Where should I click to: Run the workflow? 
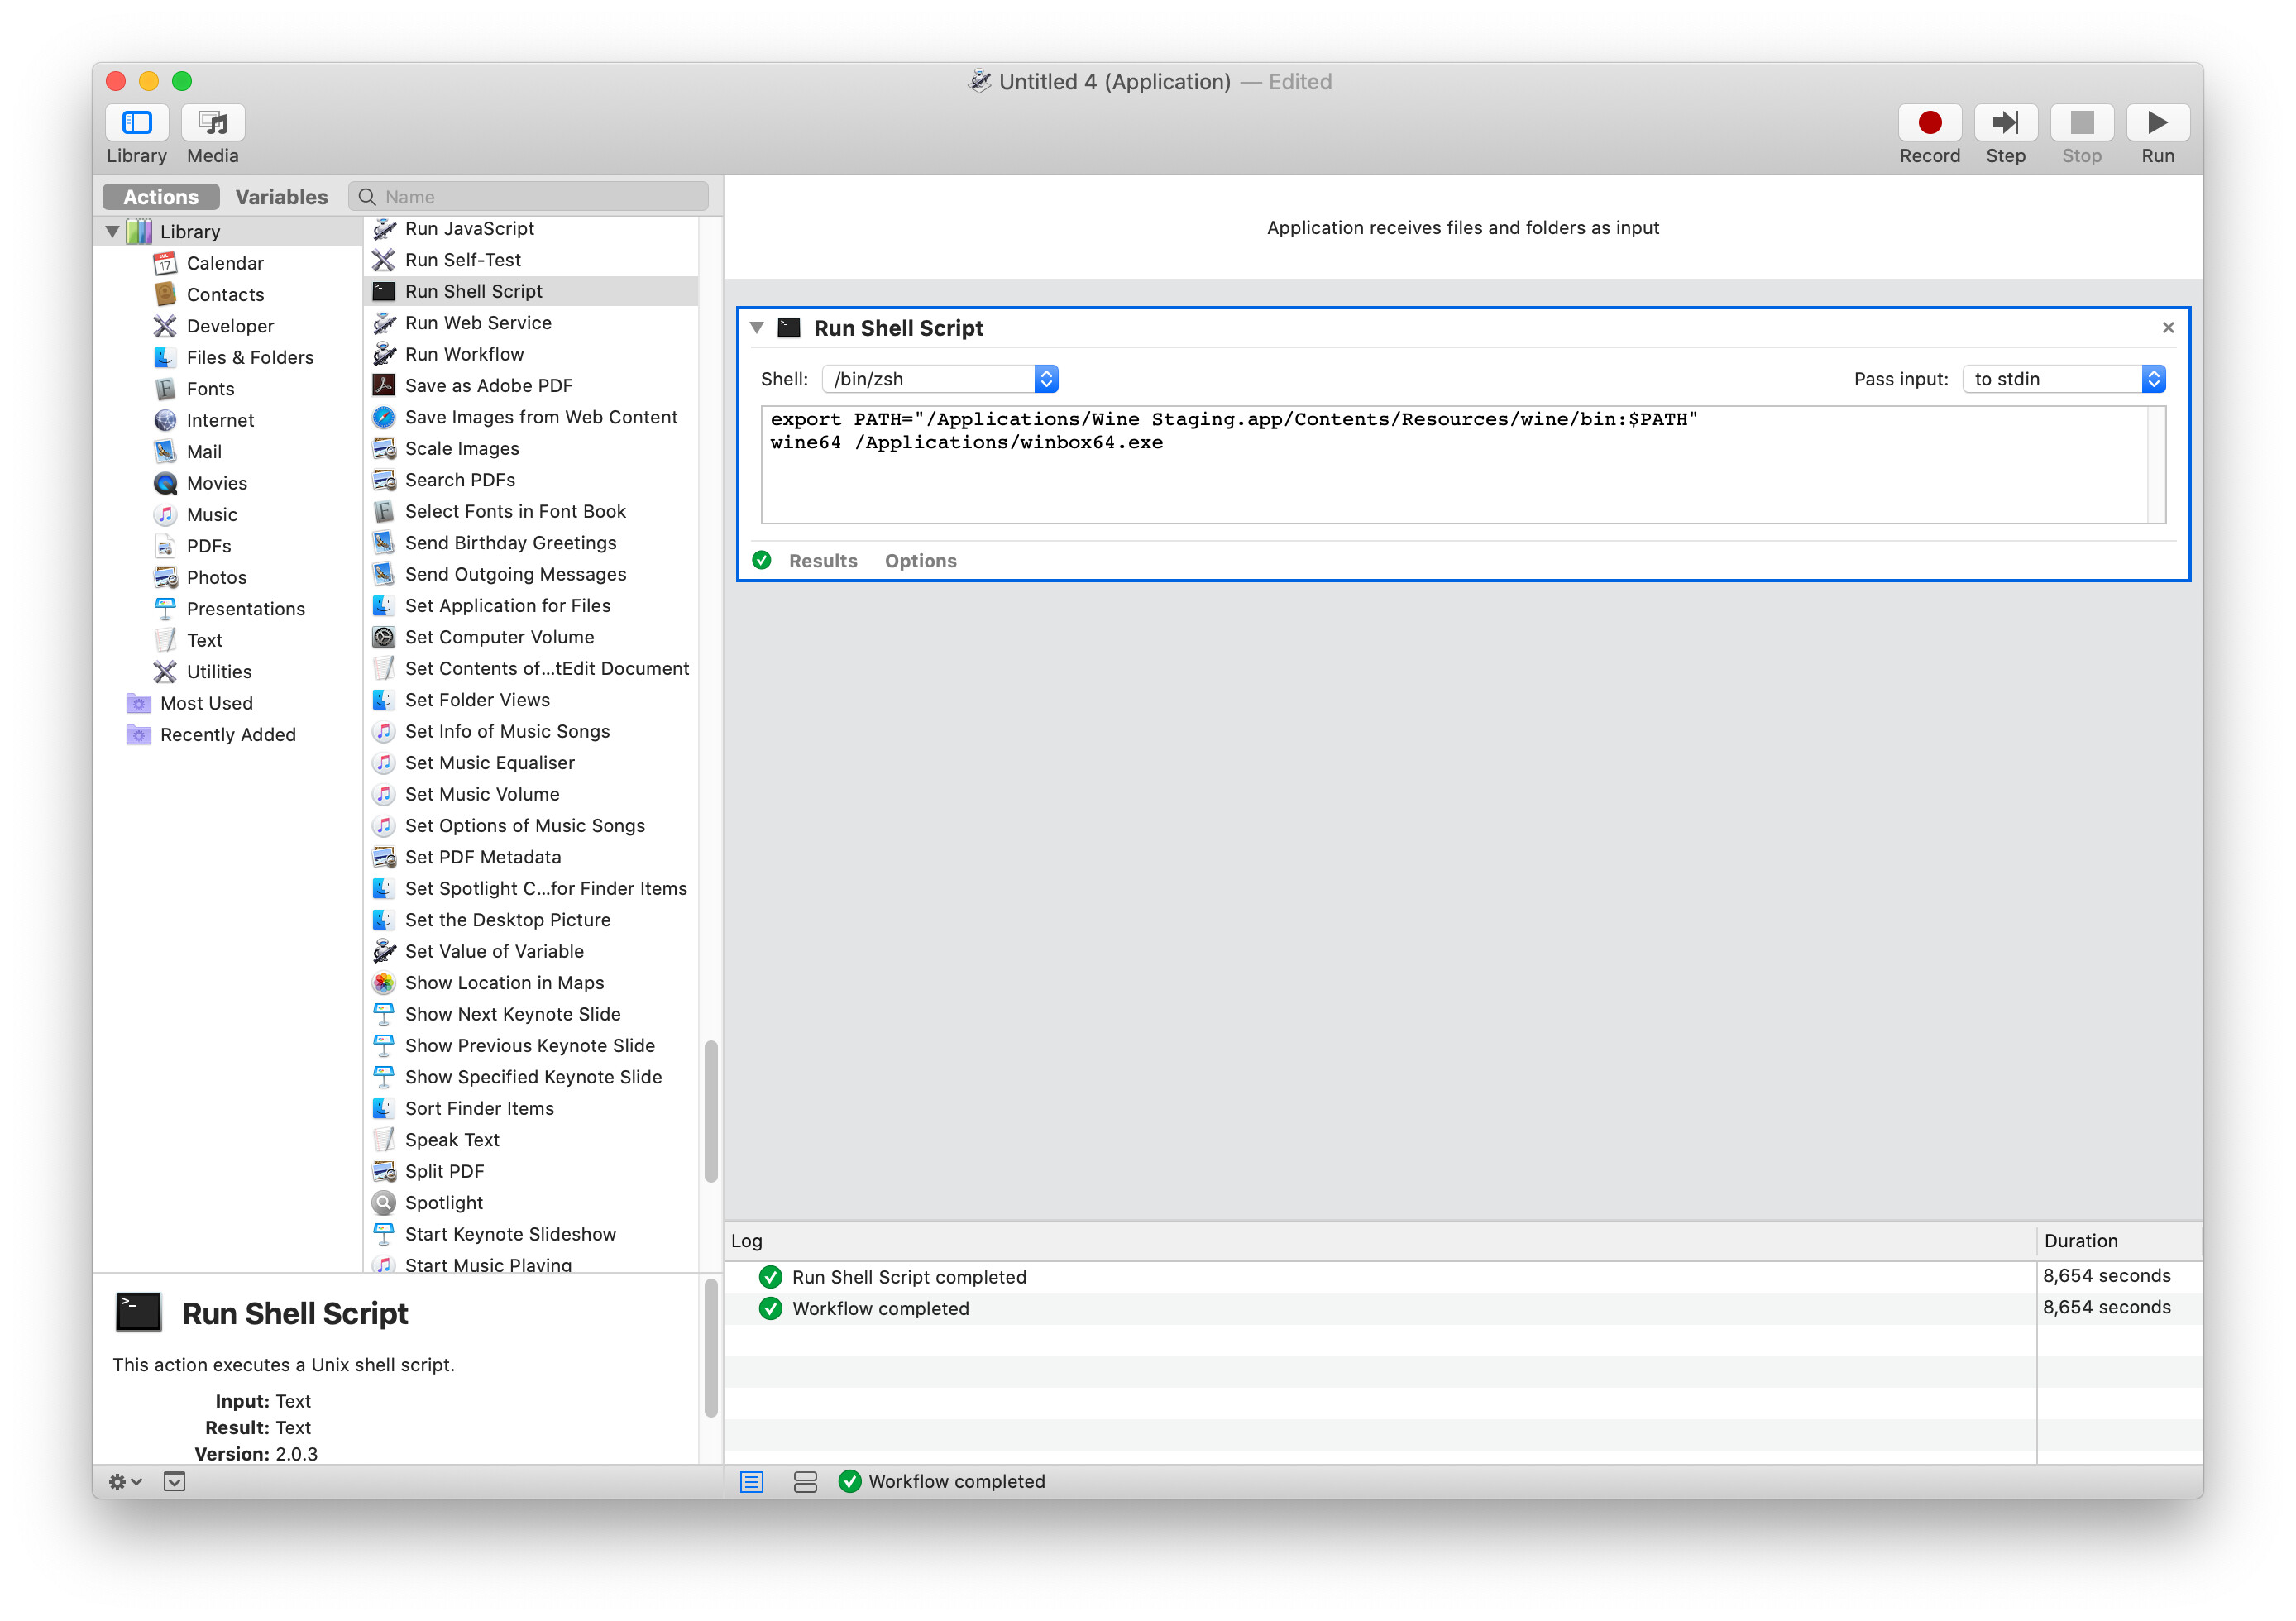2157,123
